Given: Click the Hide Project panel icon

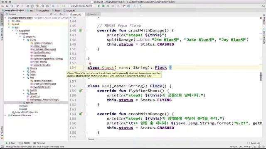Looking at the screenshot, I should (x=66, y=14).
